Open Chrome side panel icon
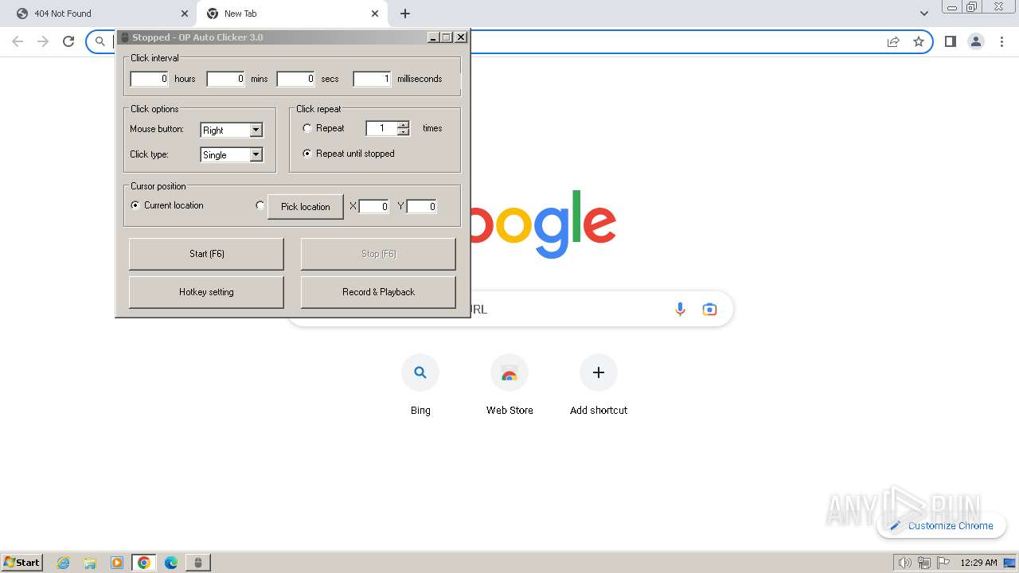The height and width of the screenshot is (573, 1019). pos(951,41)
